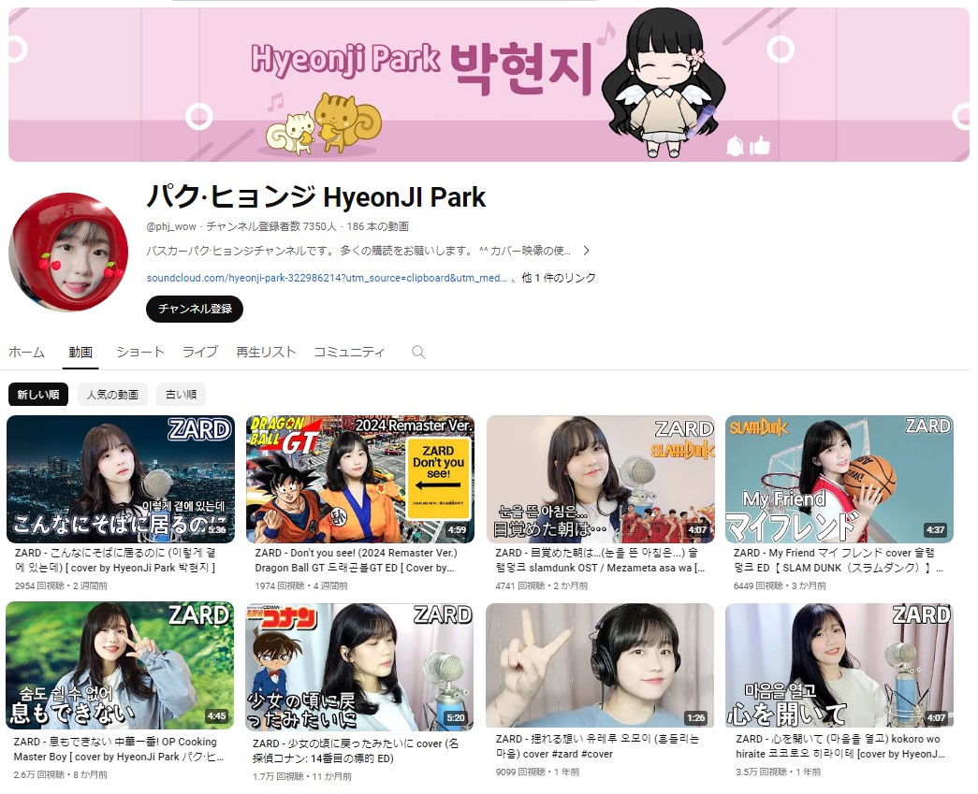Click the 3.5万 回視聴・1 年前 metadata
This screenshot has height=794, width=978.
pos(779,772)
